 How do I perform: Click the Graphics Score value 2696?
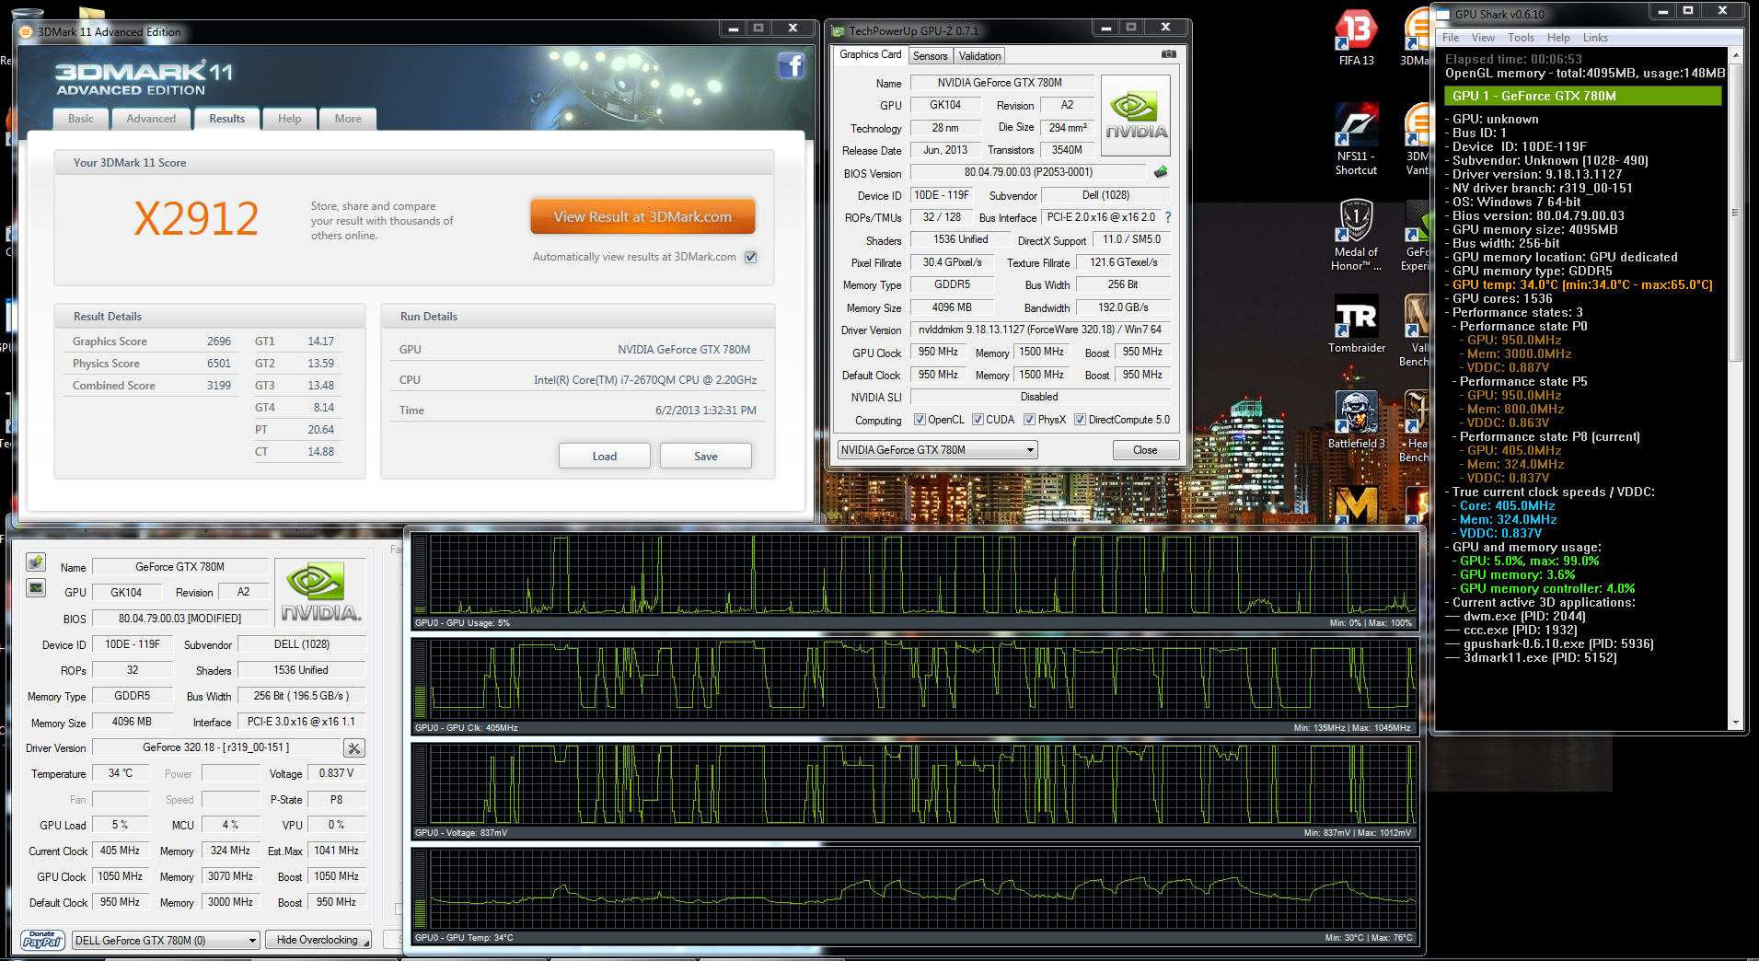(219, 342)
